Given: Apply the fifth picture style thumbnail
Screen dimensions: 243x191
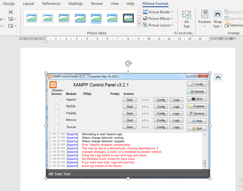Looking at the screenshot, I should click(x=96, y=18).
